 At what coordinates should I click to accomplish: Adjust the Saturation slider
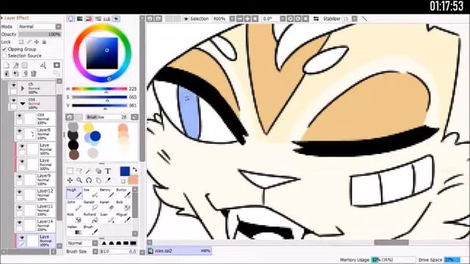tap(100, 98)
